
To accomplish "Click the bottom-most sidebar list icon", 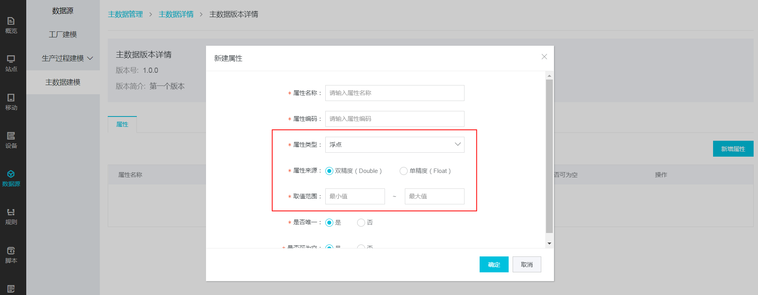I will tap(11, 289).
